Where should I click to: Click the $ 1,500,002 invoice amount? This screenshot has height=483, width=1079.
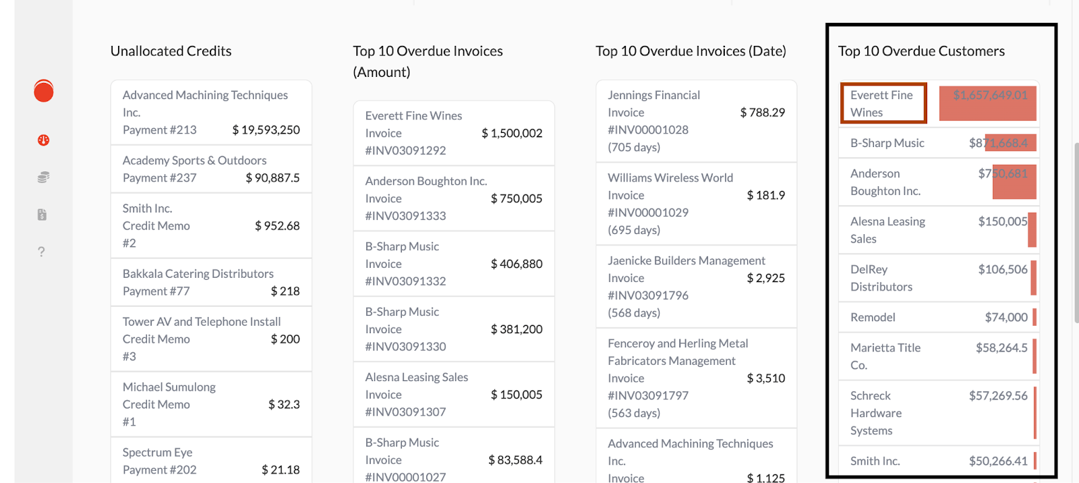[512, 134]
